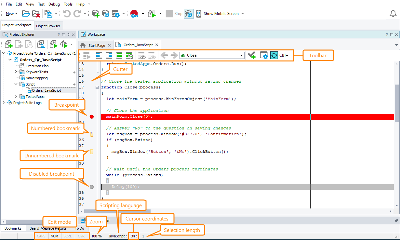This screenshot has width=400, height=240.
Task: Click Add New Item icon in Project Explorer
Action: click(8, 44)
